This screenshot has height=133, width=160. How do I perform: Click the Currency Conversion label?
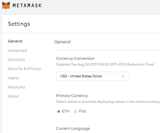pyautogui.click(x=75, y=59)
